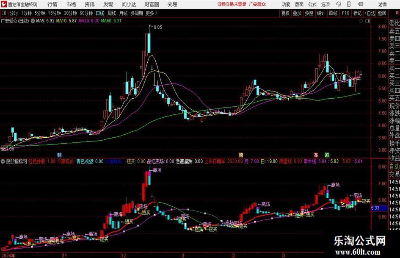Click the MA60: 5.31 value label

(x=111, y=21)
